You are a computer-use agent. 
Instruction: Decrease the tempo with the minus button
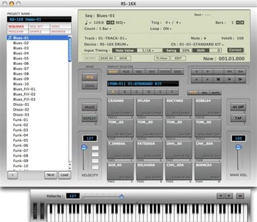coord(108,23)
